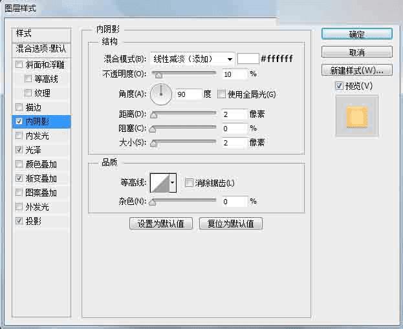Select the 内发光 style entry
The height and width of the screenshot is (329, 403).
[x=37, y=136]
